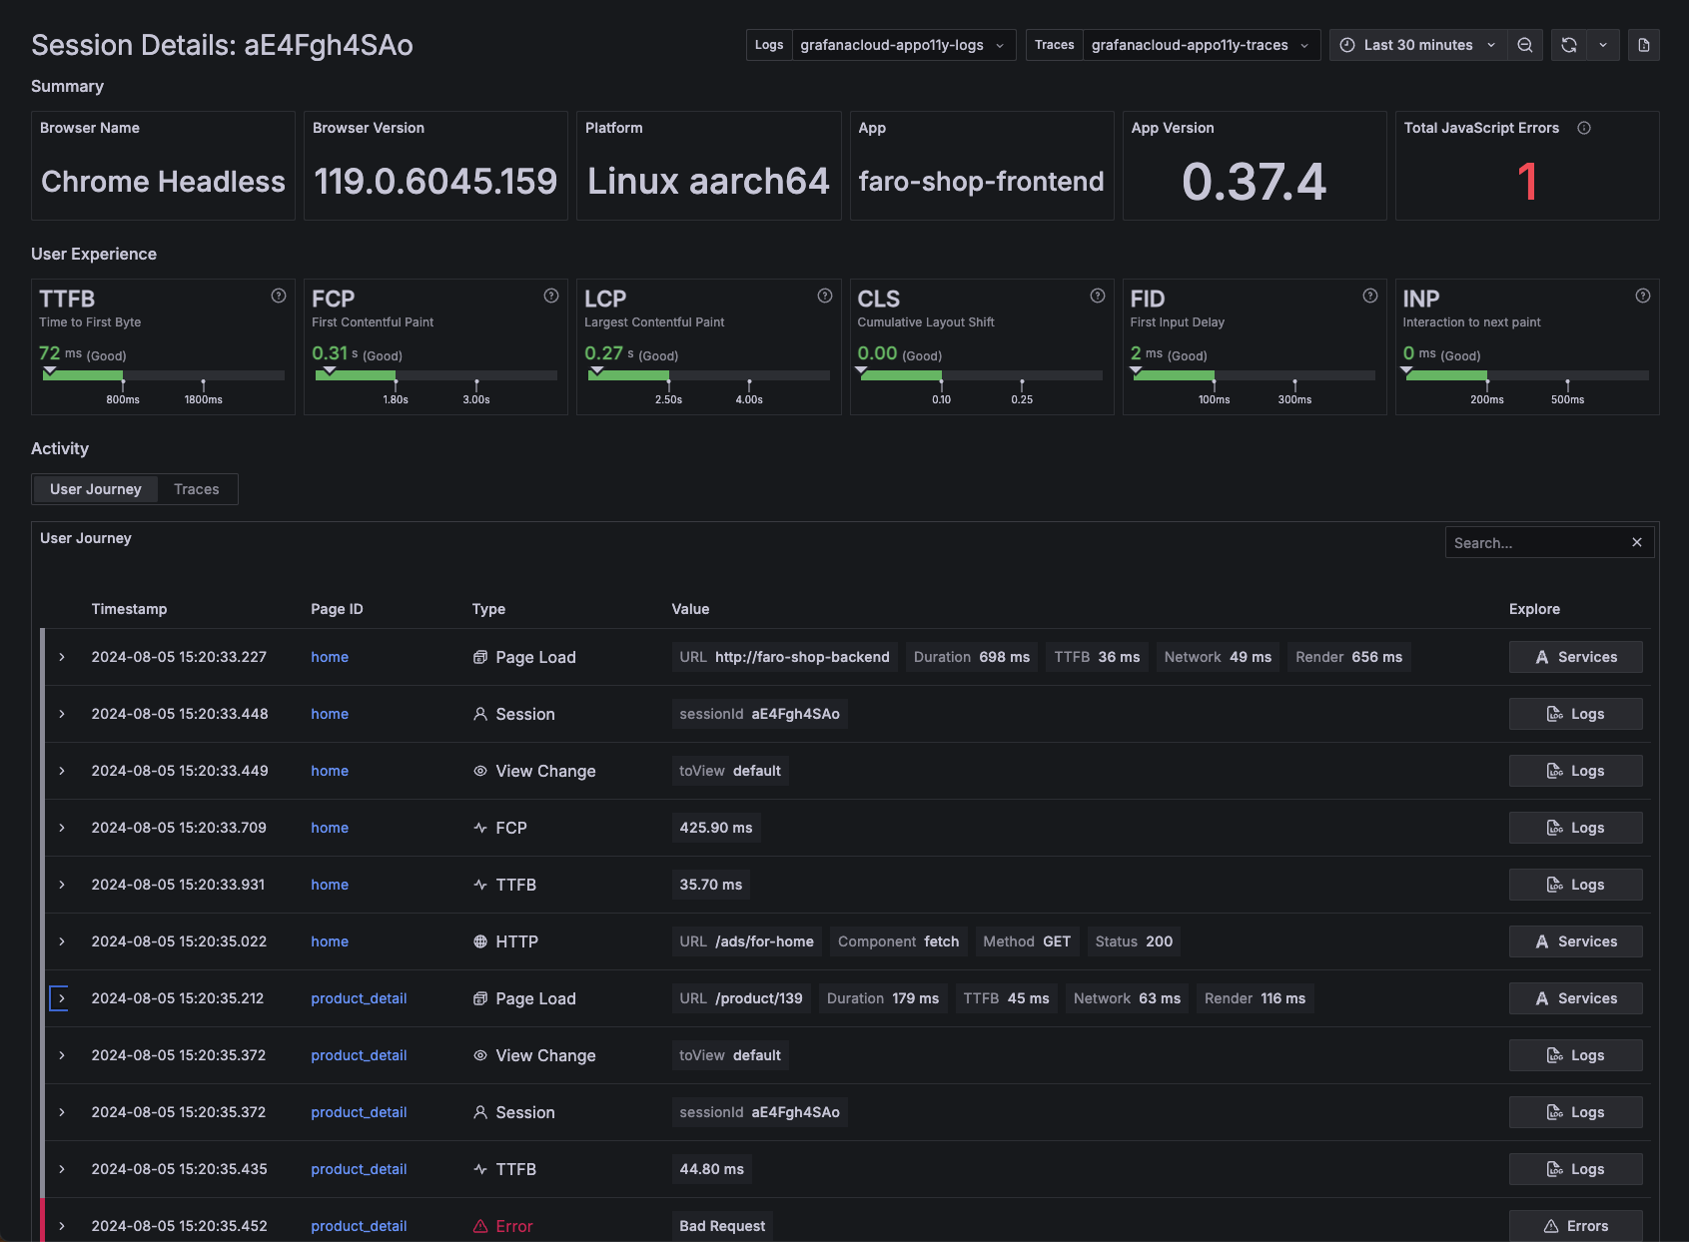The width and height of the screenshot is (1689, 1242).
Task: Click the INP panel info icon
Action: coord(1643,296)
